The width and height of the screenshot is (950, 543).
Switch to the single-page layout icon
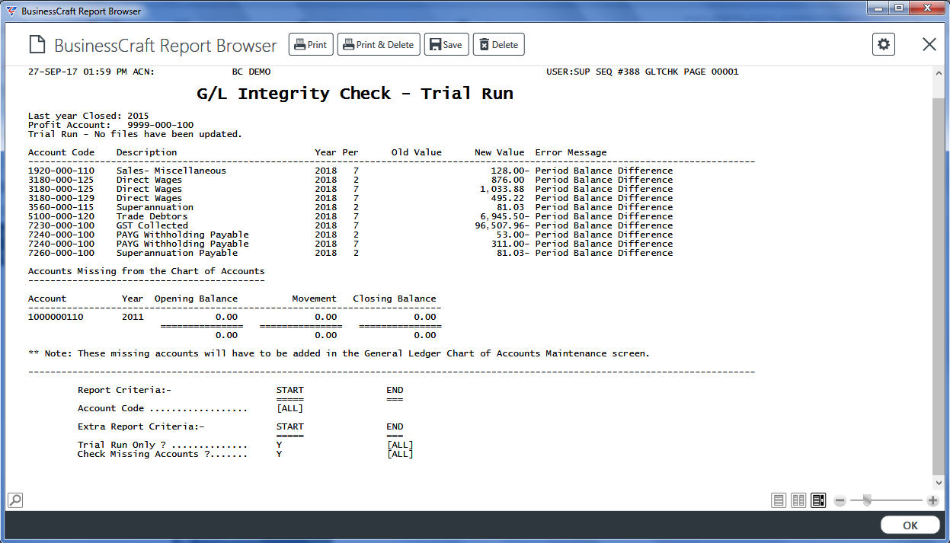pos(779,500)
